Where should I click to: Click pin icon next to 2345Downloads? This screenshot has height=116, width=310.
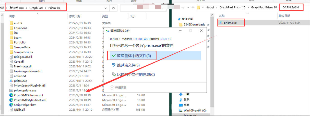tap(208, 25)
